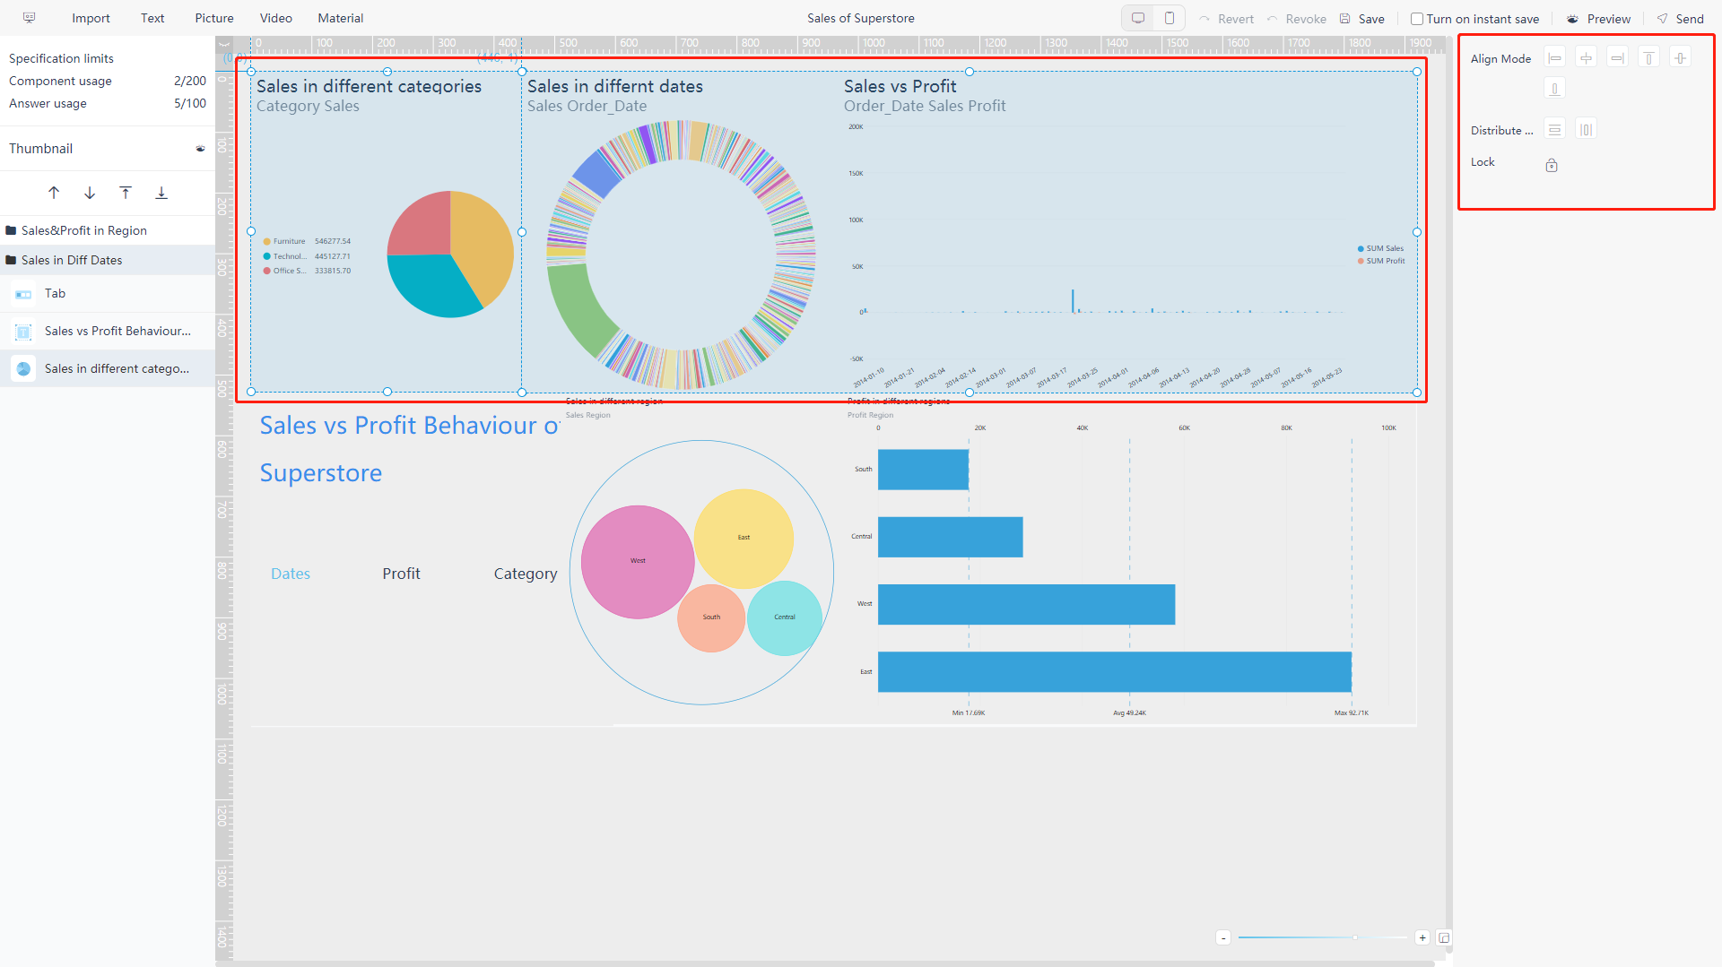Align selected components to the left
This screenshot has height=967, width=1722.
(x=1554, y=58)
